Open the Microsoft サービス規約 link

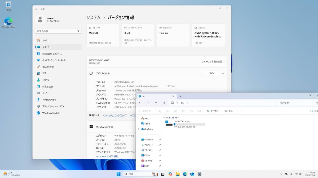(107, 156)
